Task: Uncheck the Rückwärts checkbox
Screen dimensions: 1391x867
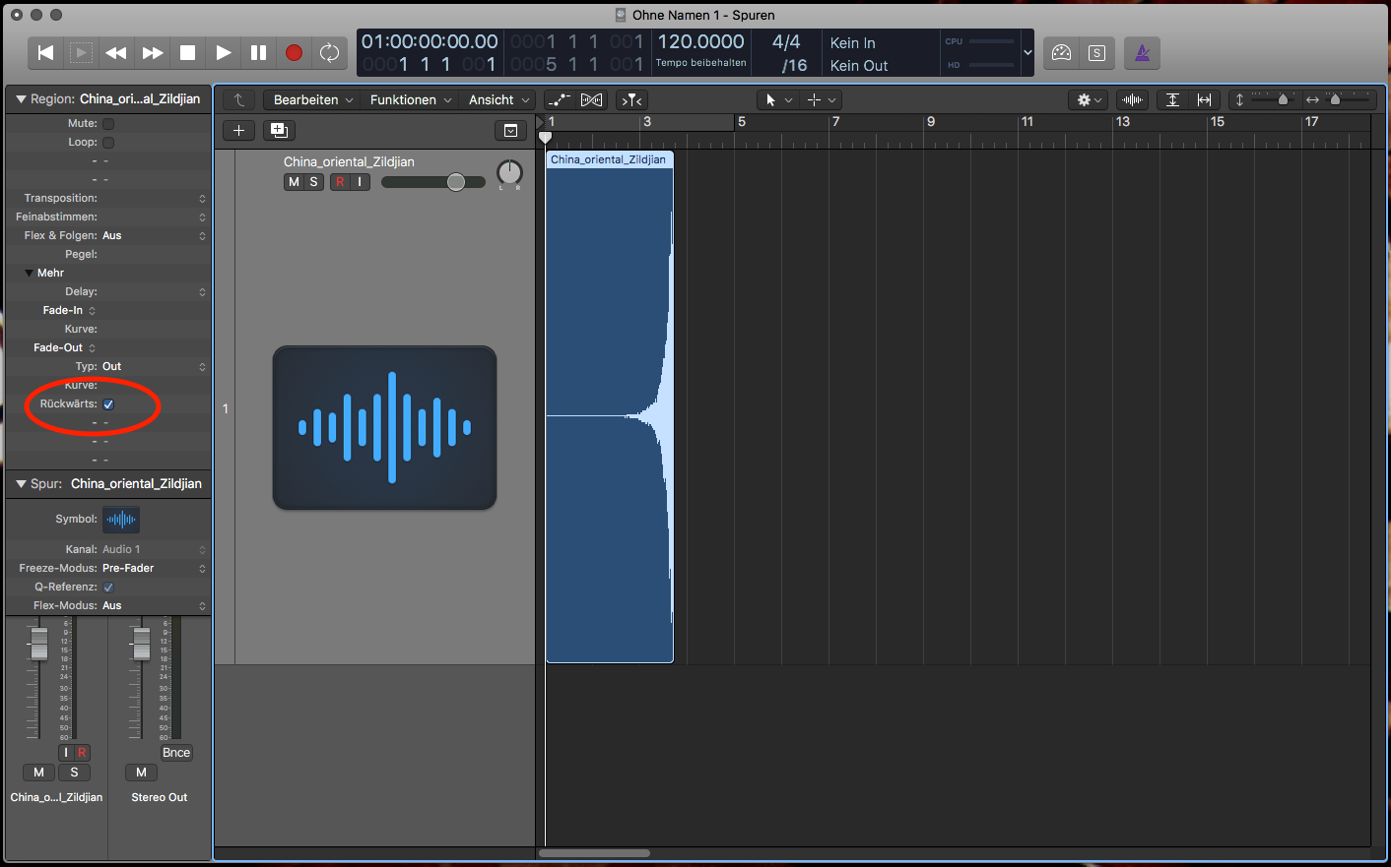Action: (x=108, y=404)
